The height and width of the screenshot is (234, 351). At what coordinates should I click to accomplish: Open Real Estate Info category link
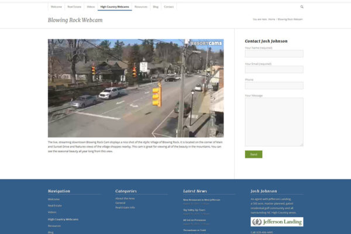125,208
